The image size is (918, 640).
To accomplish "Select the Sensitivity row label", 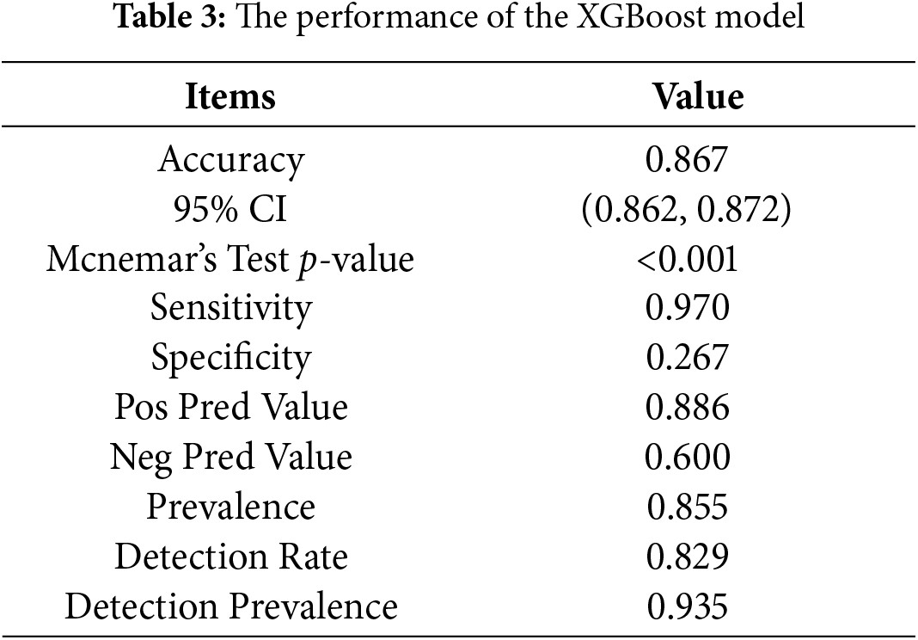I will (x=230, y=308).
